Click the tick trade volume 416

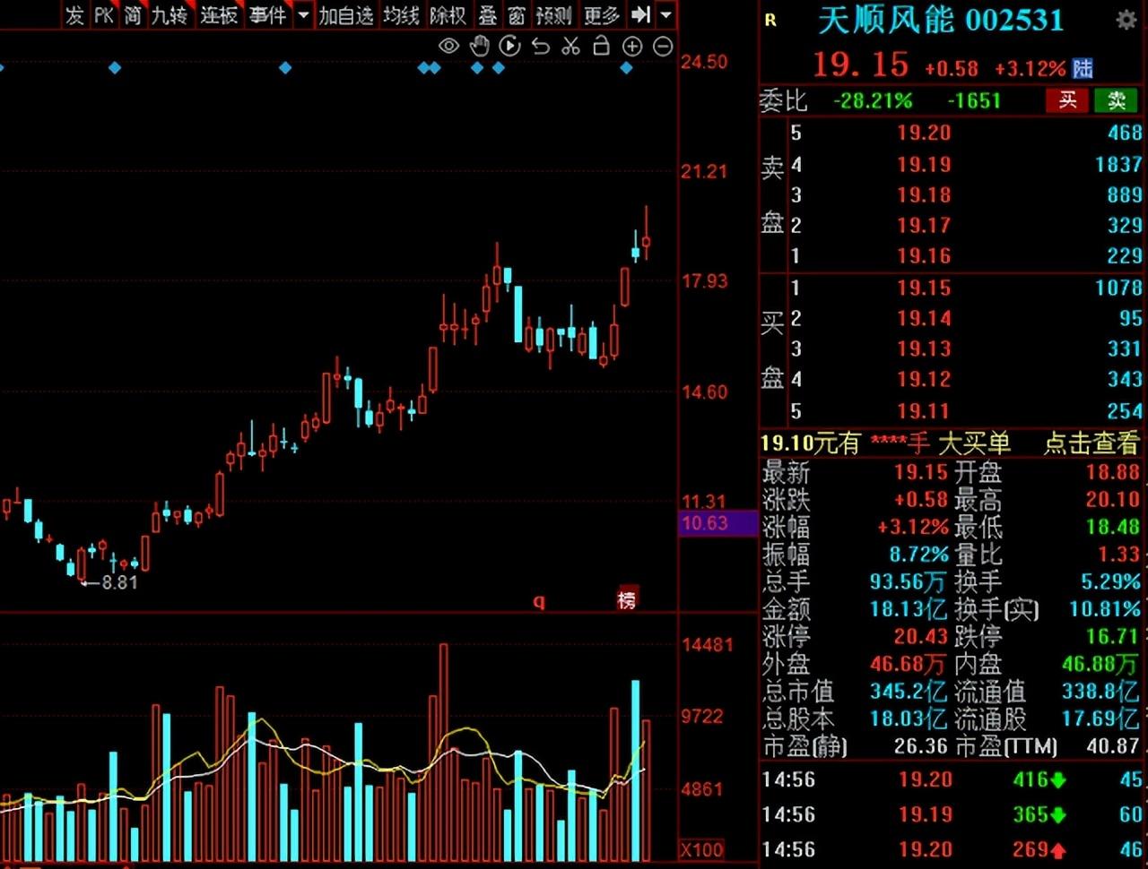[1031, 779]
